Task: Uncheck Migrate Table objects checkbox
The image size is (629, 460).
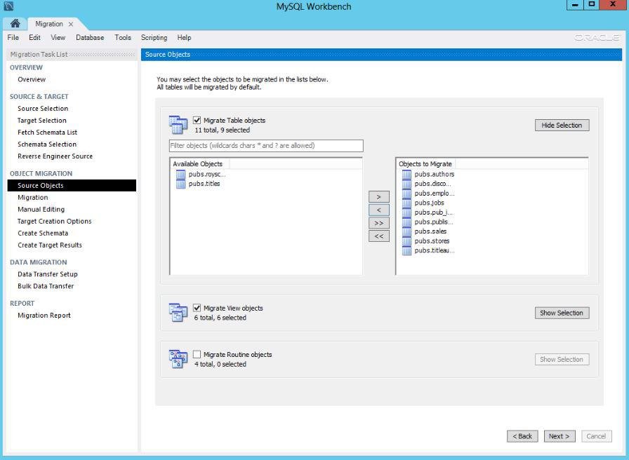Action: (x=197, y=121)
